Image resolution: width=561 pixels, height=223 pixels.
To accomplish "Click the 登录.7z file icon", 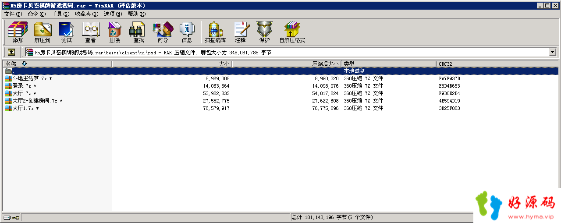I will coord(8,86).
